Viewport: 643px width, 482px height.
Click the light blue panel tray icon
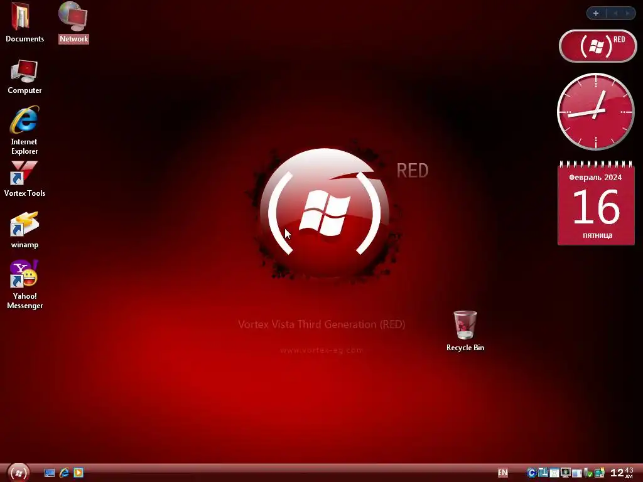(x=577, y=473)
